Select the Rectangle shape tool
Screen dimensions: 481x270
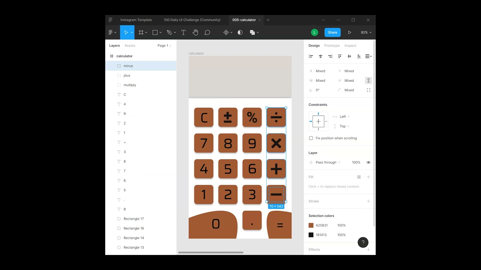(x=155, y=33)
